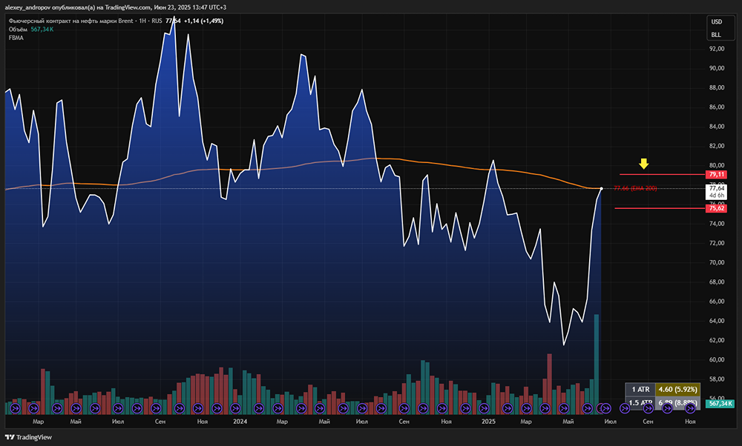Screen dimensions: 742x446
Task: Select the Объём indicator legend
Action: (x=18, y=30)
